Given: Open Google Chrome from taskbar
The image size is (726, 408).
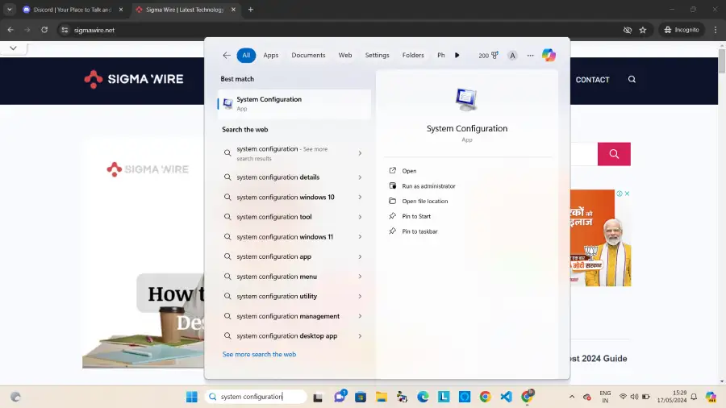Looking at the screenshot, I should point(486,397).
